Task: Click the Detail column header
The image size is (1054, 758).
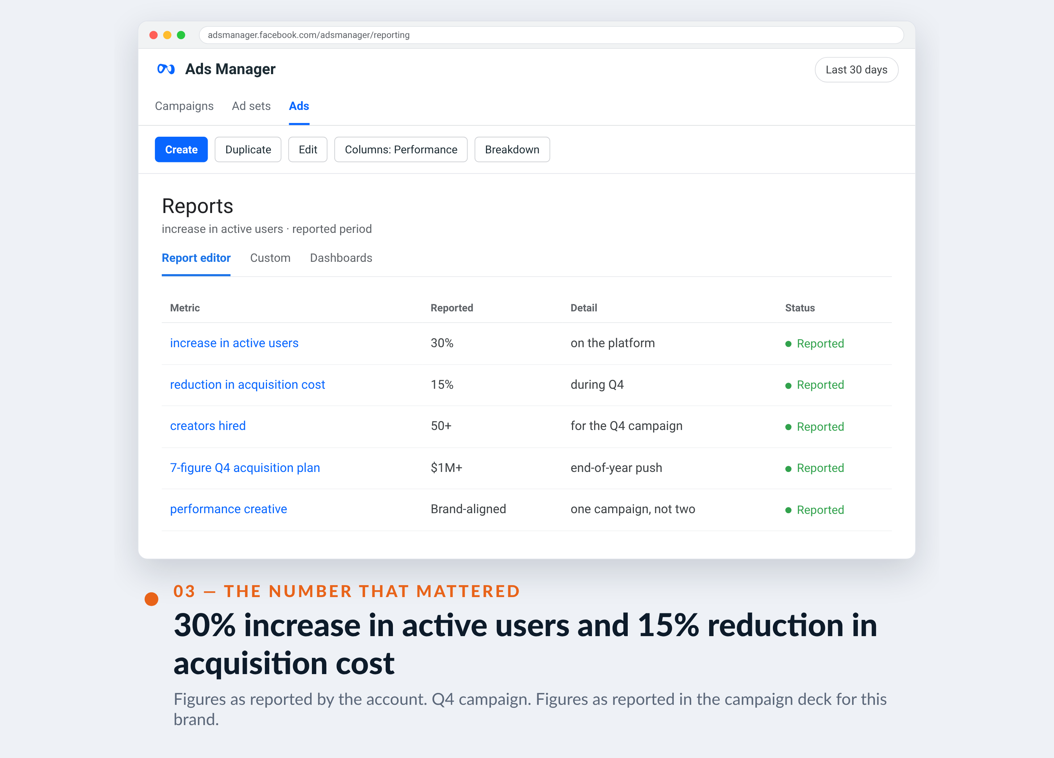Action: (584, 308)
